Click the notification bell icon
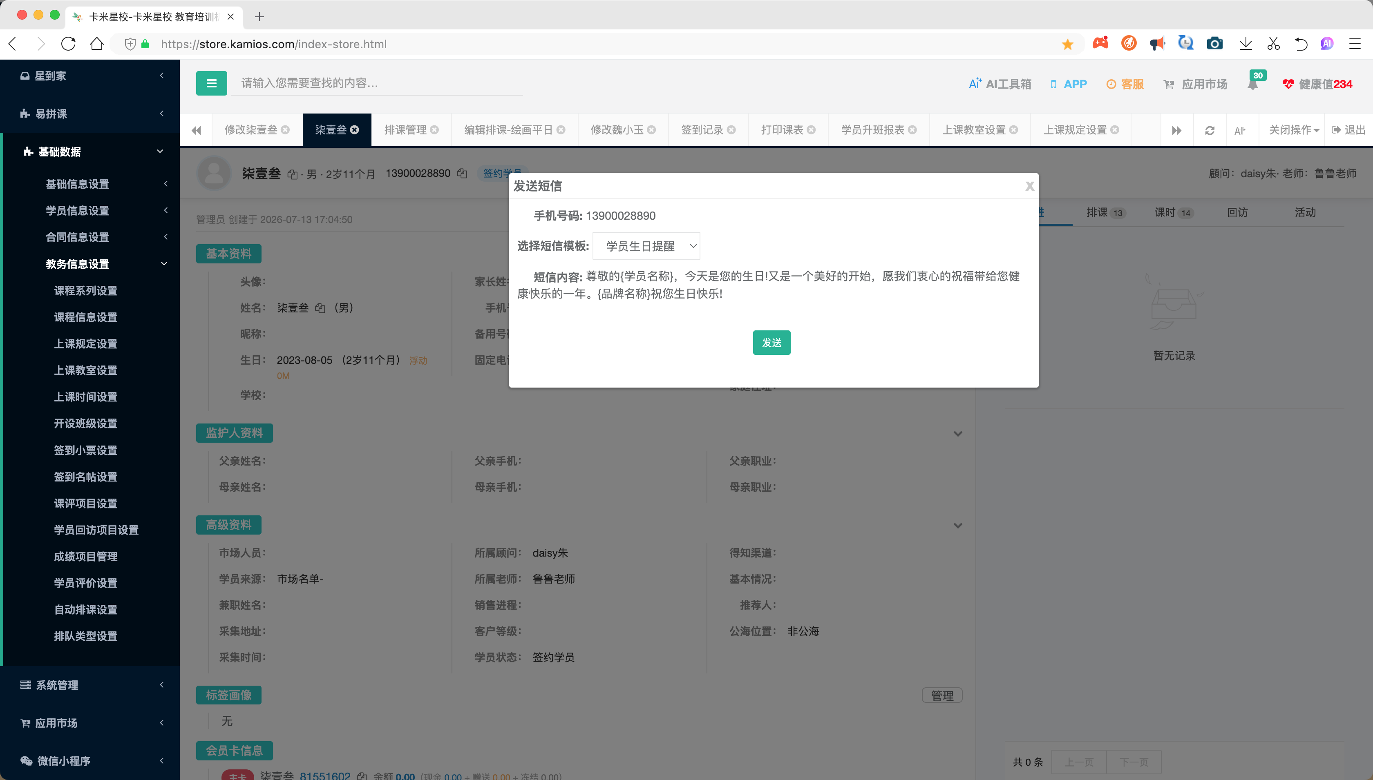The width and height of the screenshot is (1373, 780). pos(1252,84)
